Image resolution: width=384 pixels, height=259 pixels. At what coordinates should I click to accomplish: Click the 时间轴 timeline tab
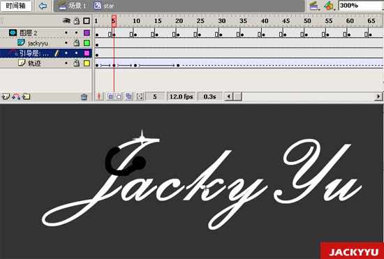click(x=16, y=6)
